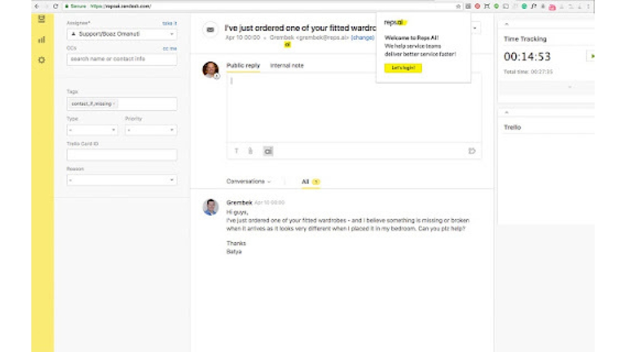626x352 pixels.
Task: Click the Reps AI icon in reply toolbar
Action: 268,151
